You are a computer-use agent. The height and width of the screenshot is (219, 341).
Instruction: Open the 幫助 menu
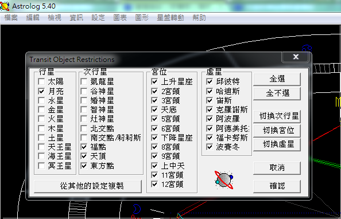click(x=199, y=18)
